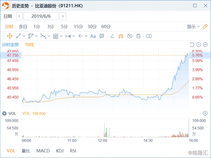Select the move/pan crosshair tool

coord(10,36)
